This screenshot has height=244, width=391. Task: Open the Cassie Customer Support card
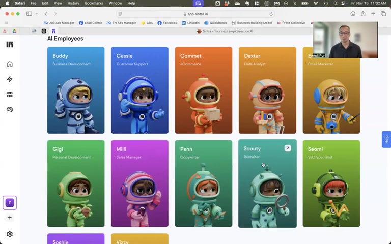[x=139, y=90]
